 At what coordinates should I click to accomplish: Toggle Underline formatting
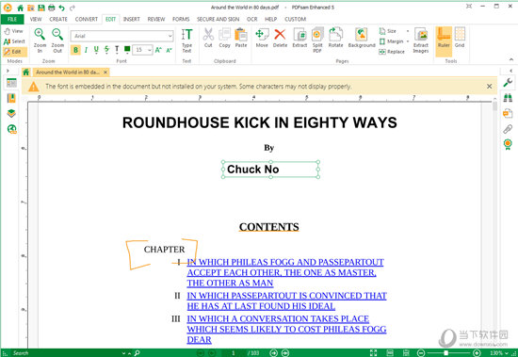coord(96,50)
